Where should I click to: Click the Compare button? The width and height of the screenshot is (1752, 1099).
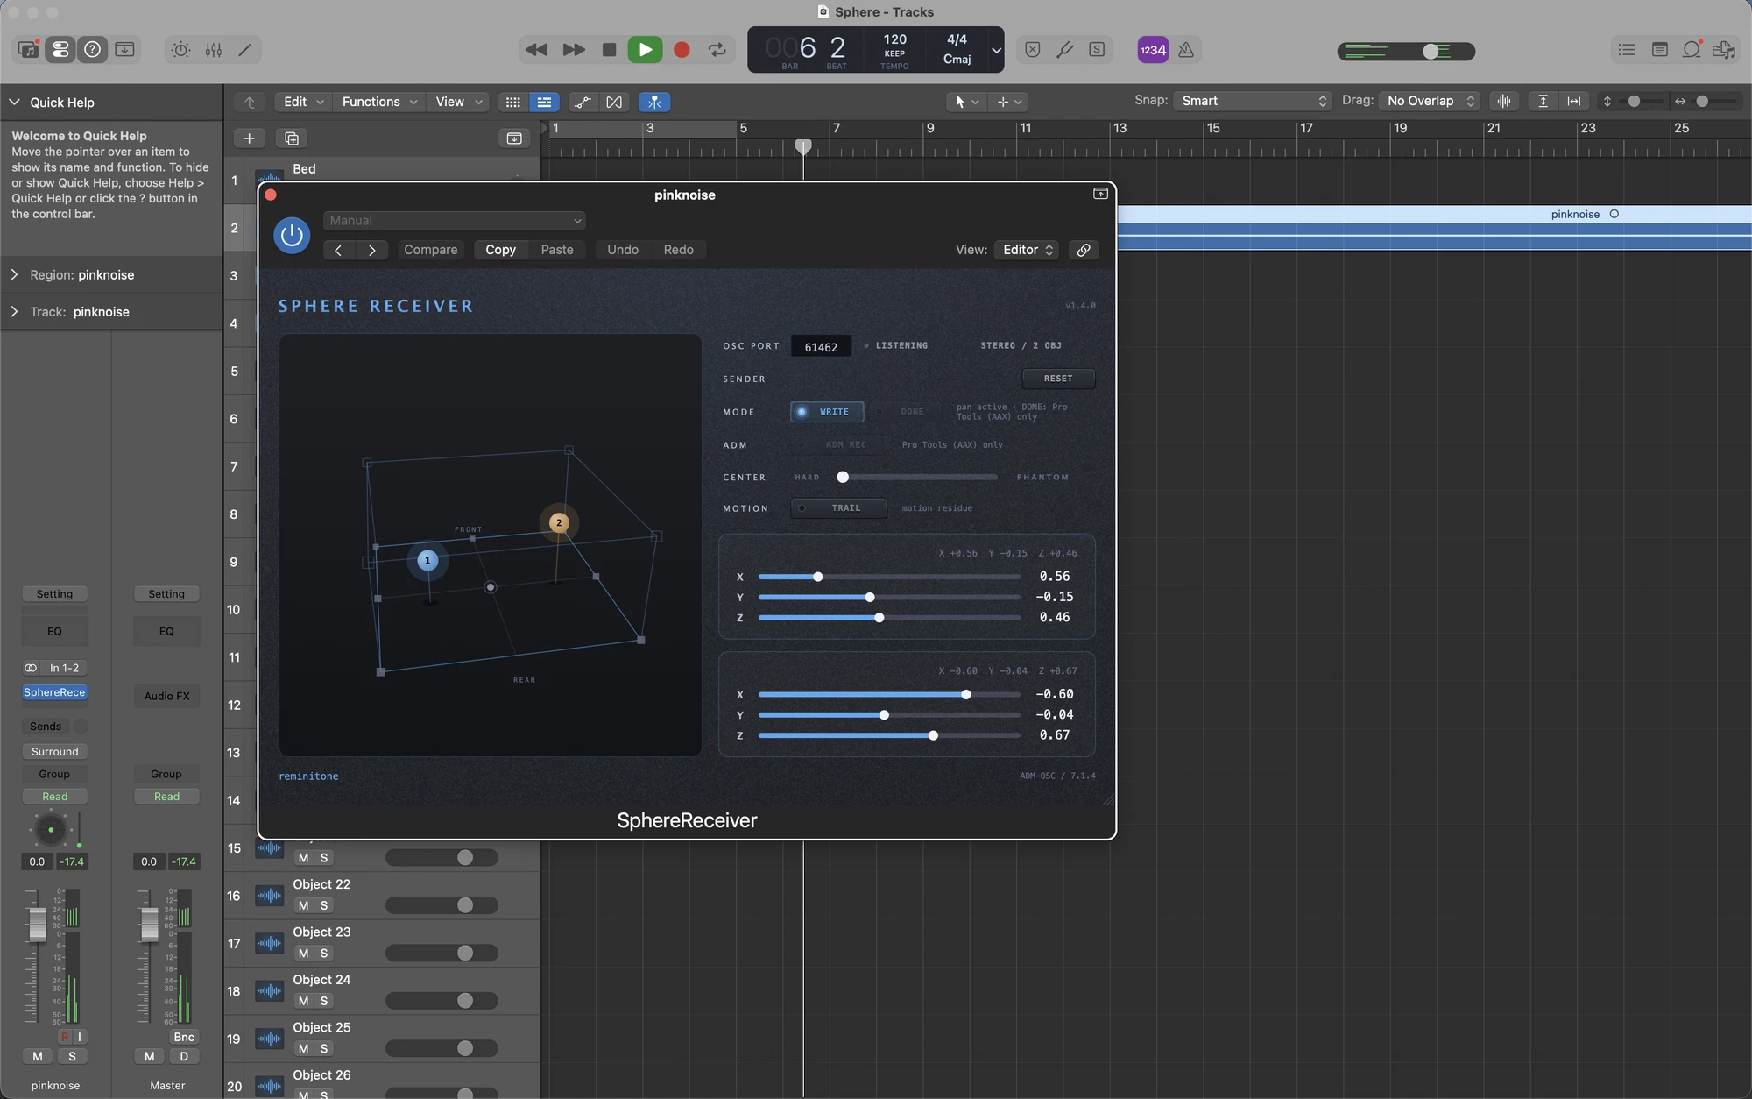pos(430,250)
